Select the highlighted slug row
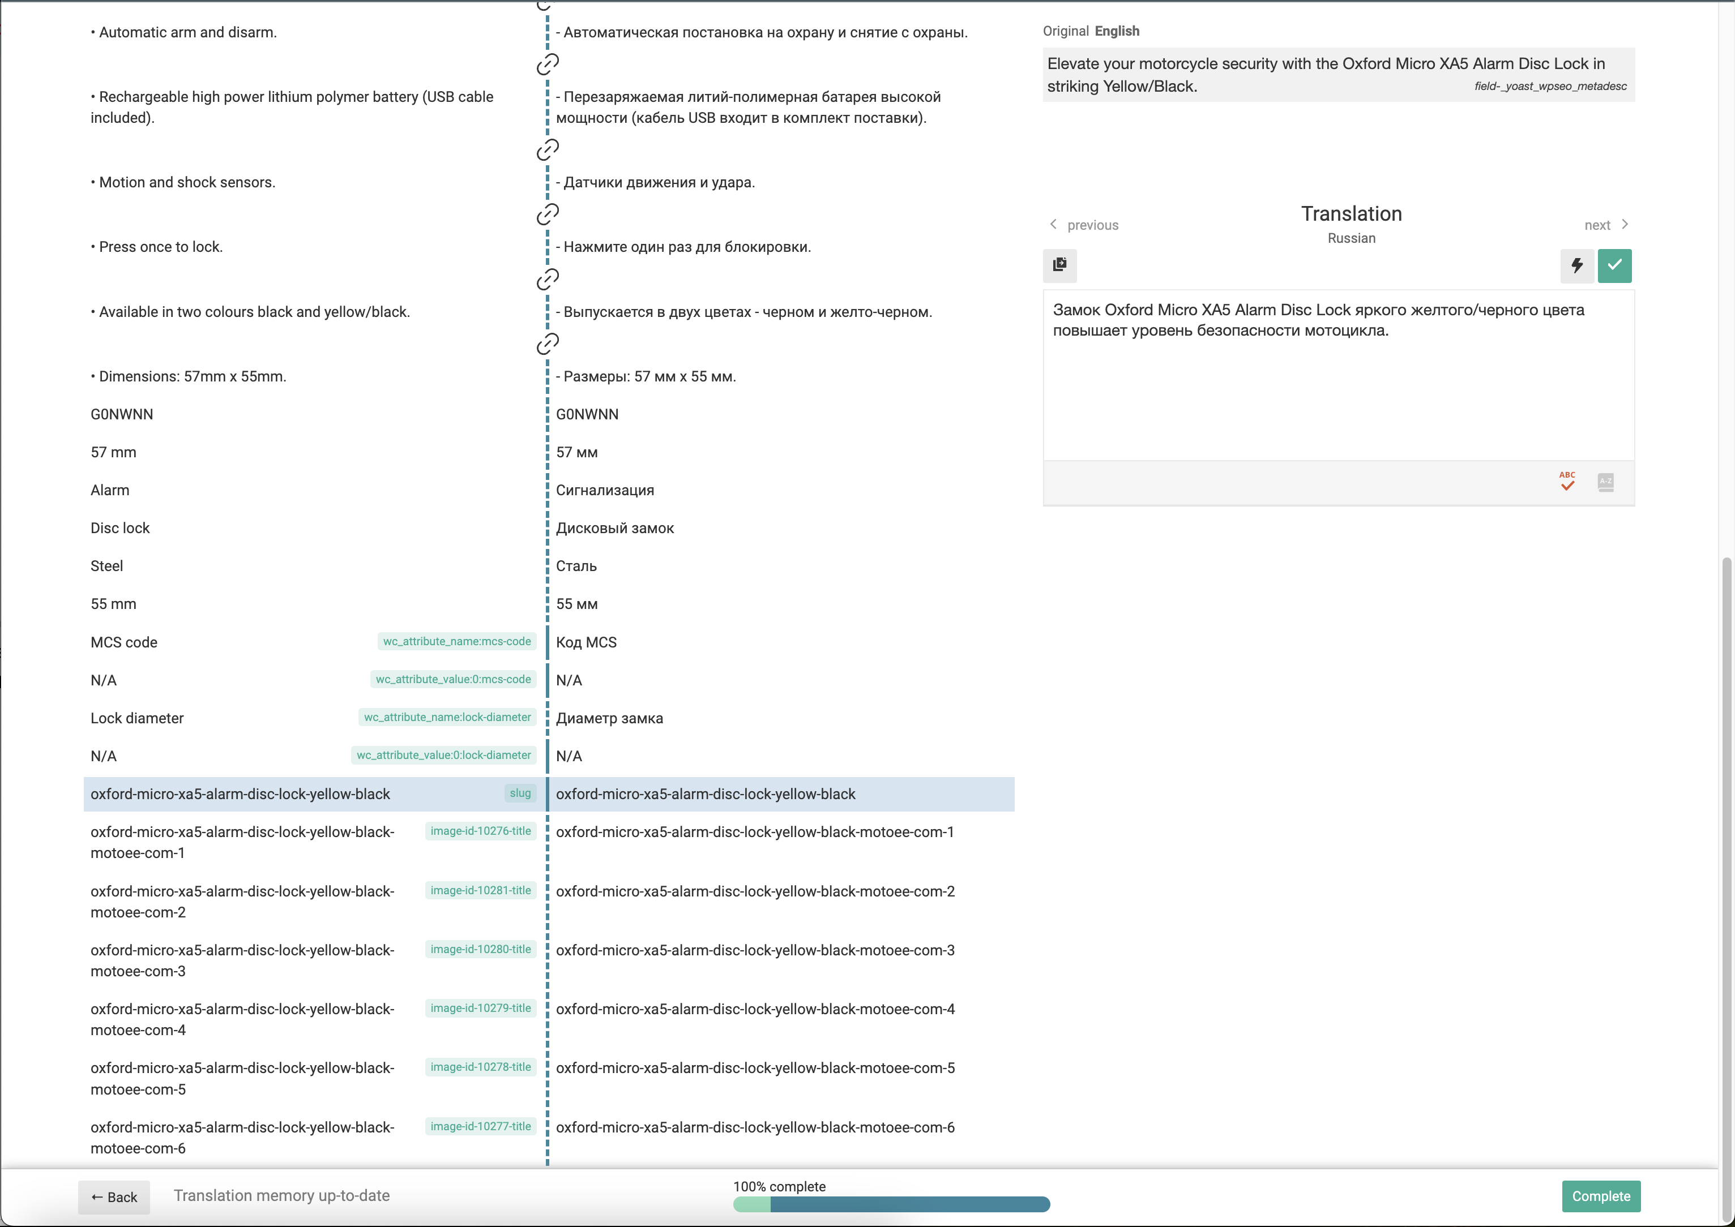The width and height of the screenshot is (1735, 1227). tap(549, 794)
